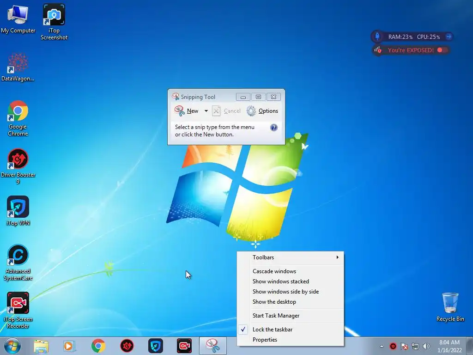Screen dimensions: 473x355
Task: Open the DataWagon desktop shortcut
Action: [18, 67]
